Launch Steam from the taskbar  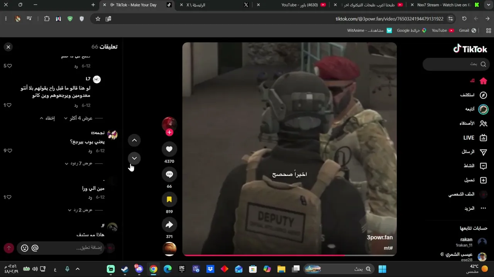pos(125,269)
